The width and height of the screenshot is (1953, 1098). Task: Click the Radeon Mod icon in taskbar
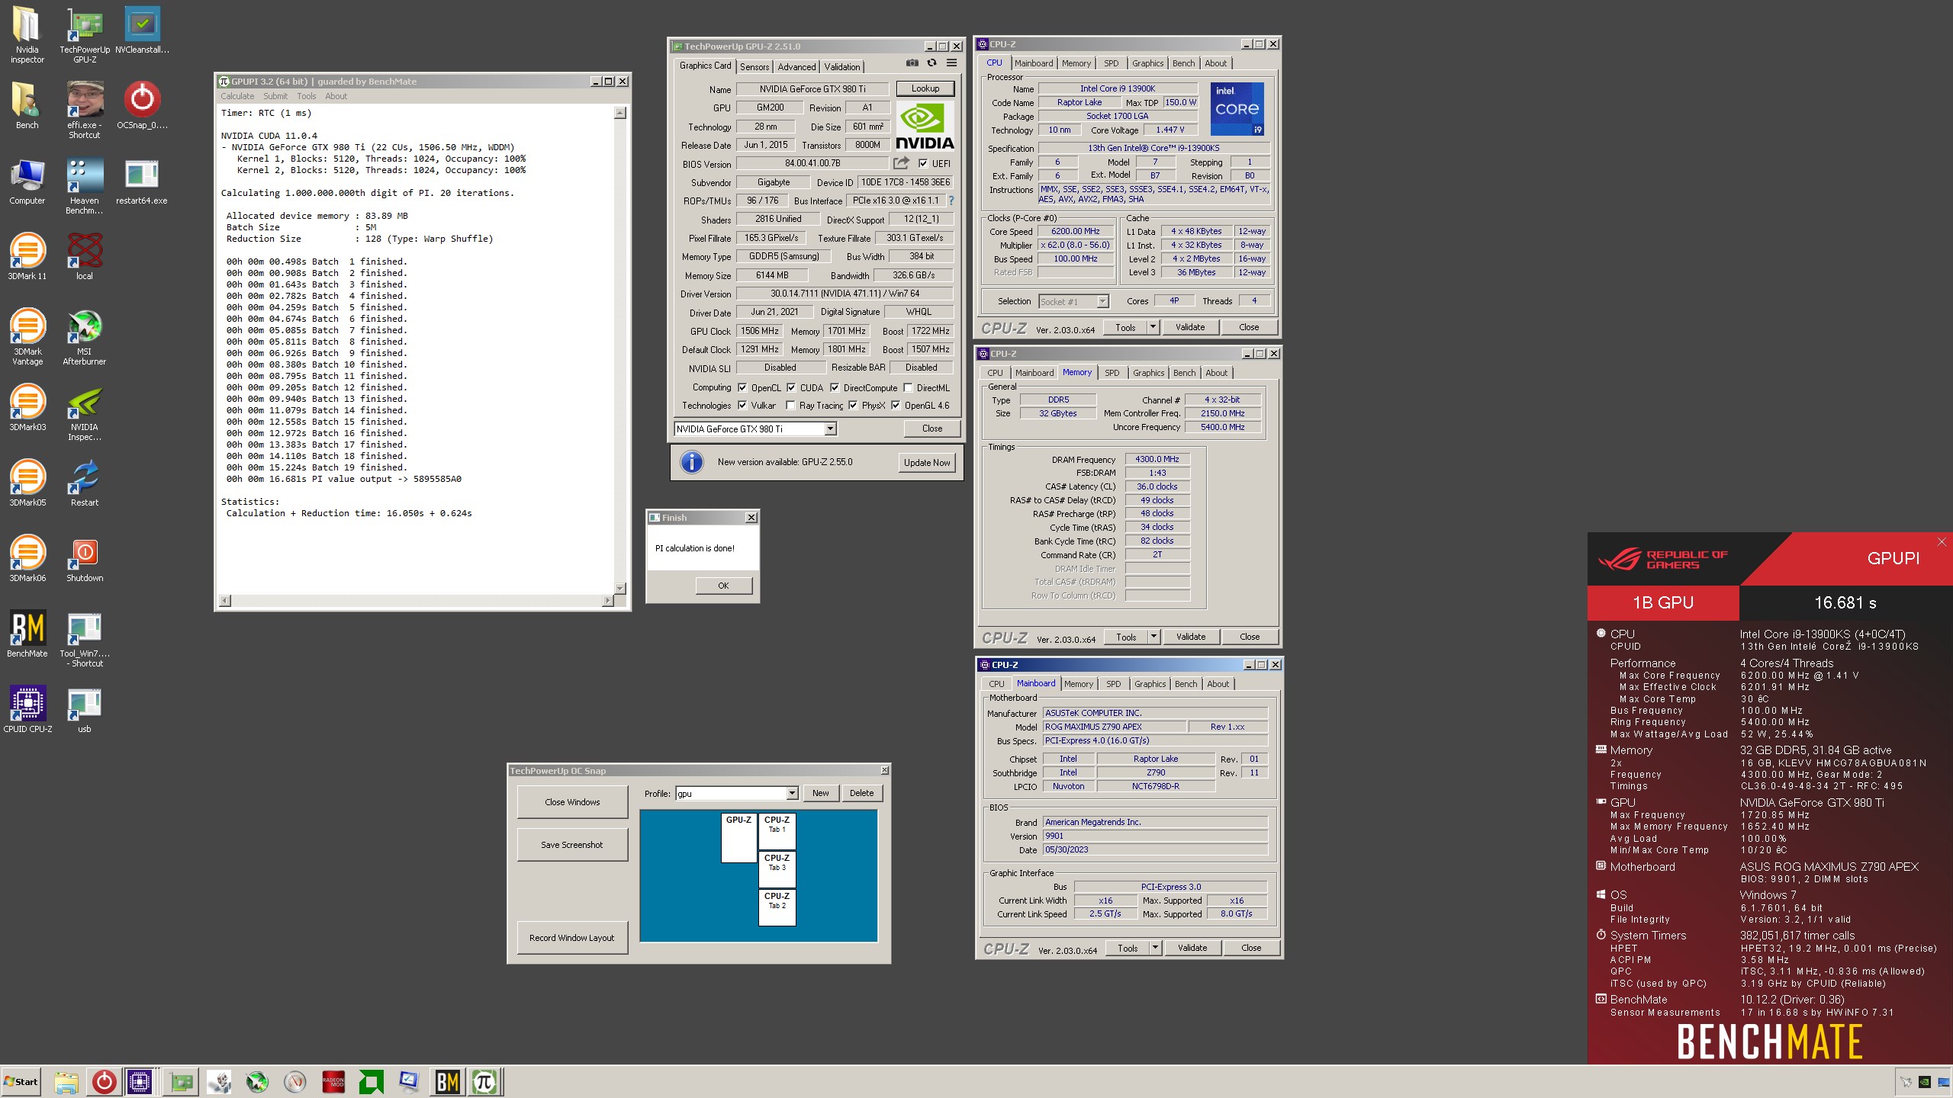click(333, 1081)
